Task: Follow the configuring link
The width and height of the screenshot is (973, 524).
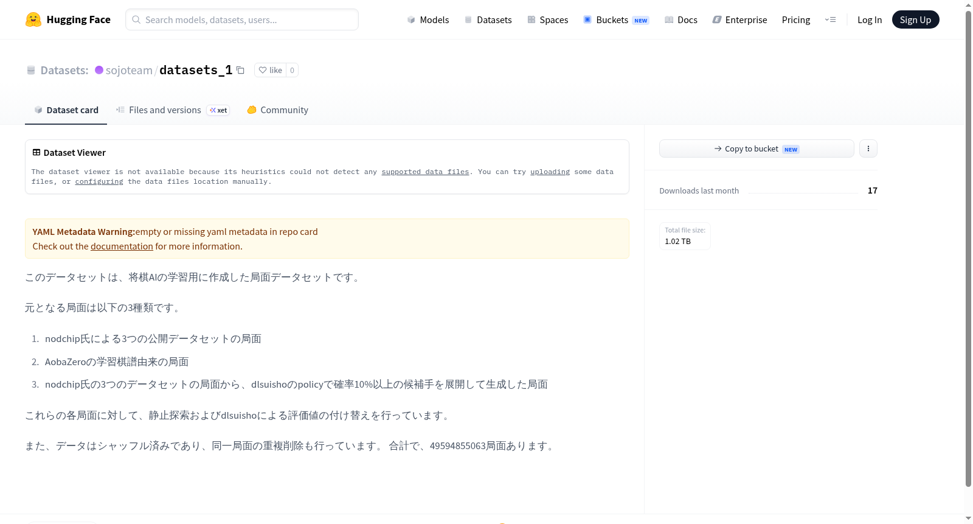Action: [x=99, y=181]
